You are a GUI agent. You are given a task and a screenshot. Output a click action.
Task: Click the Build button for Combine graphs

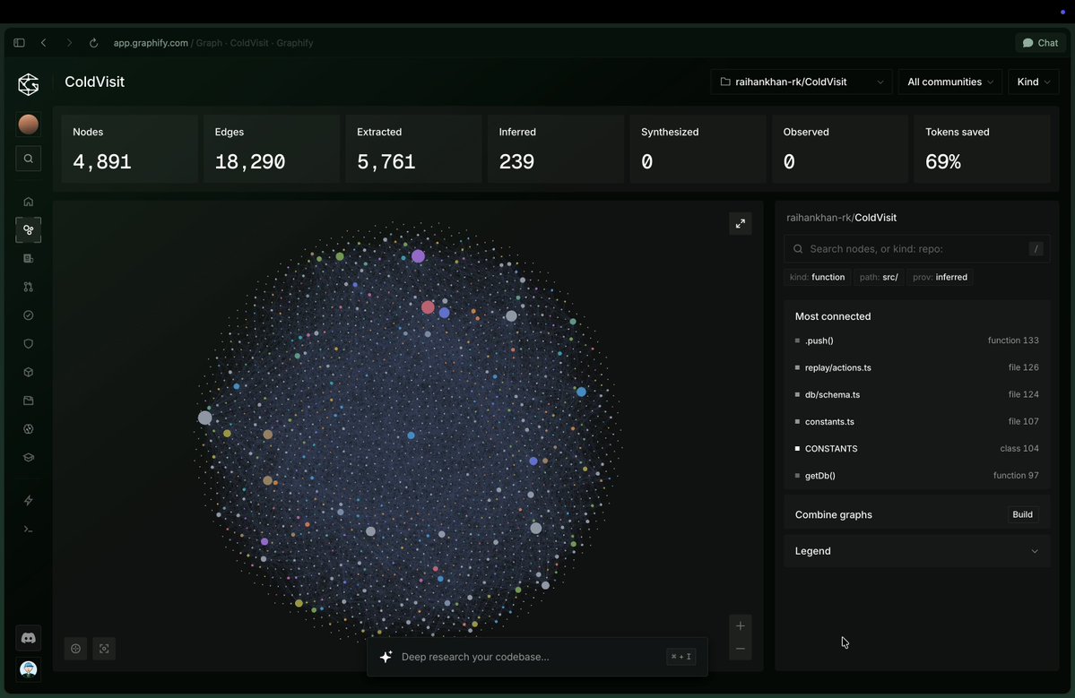[1022, 514]
